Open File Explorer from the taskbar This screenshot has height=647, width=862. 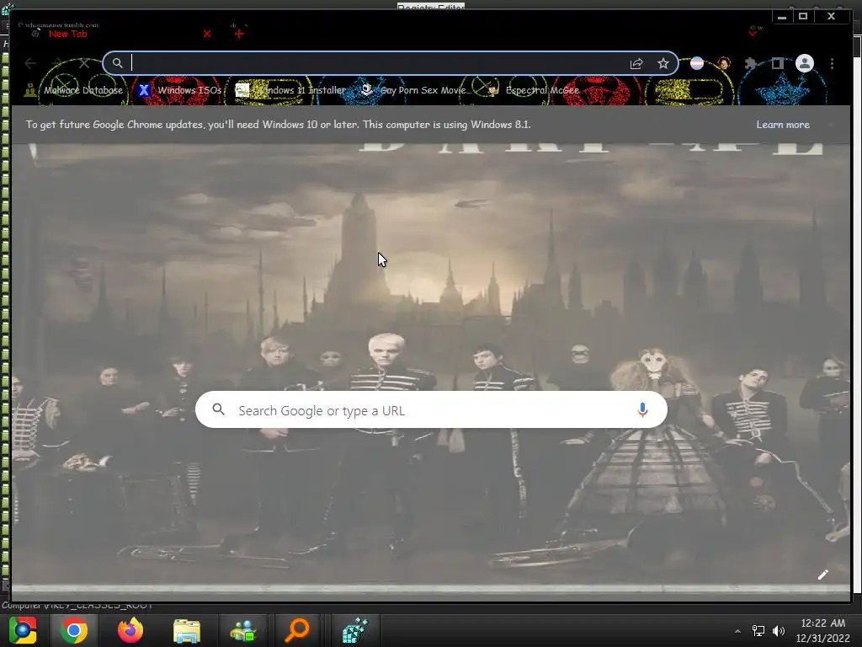coord(186,630)
